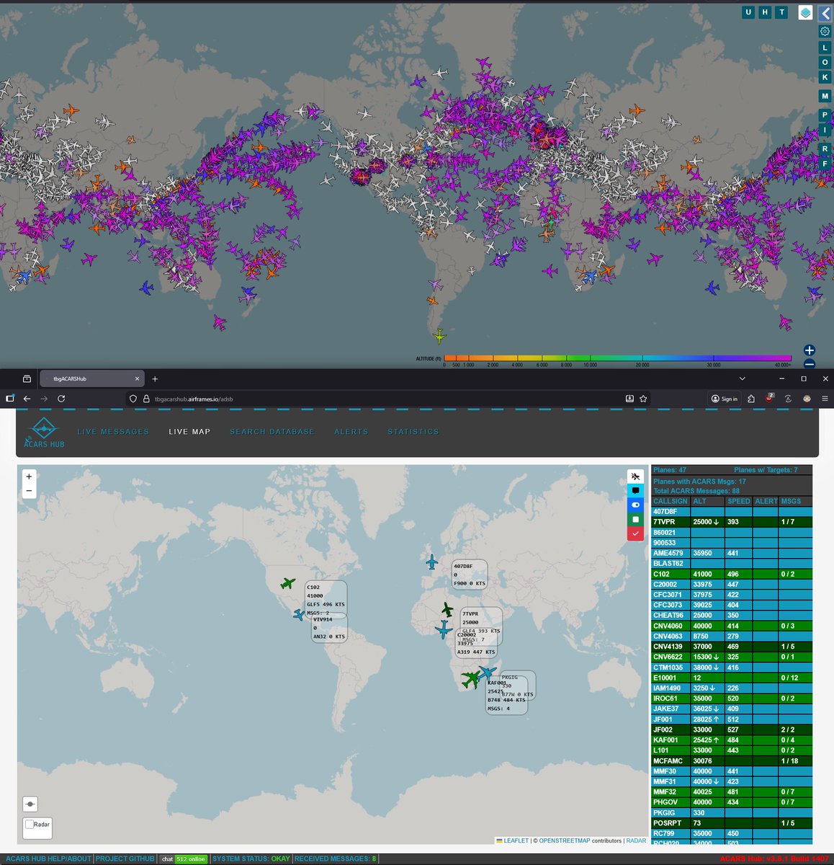834x865 pixels.
Task: Zoom in on the tar1090 aircraft map
Action: coord(810,350)
